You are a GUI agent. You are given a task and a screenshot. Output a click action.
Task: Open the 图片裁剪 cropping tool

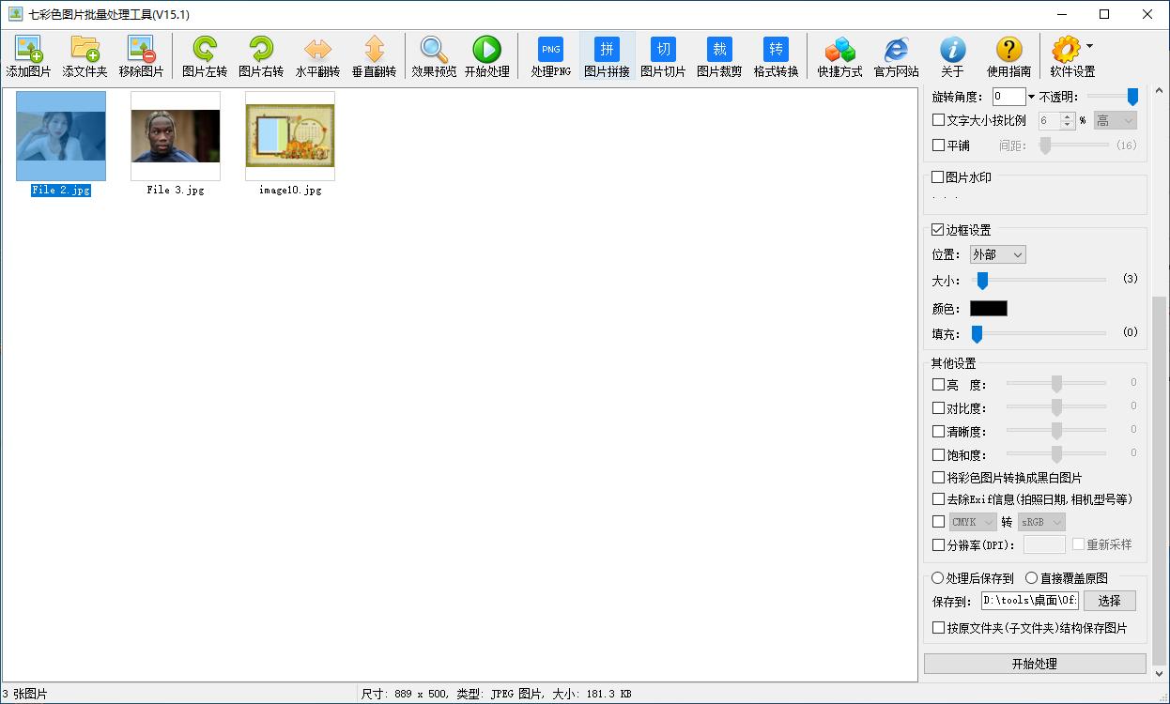pyautogui.click(x=719, y=50)
